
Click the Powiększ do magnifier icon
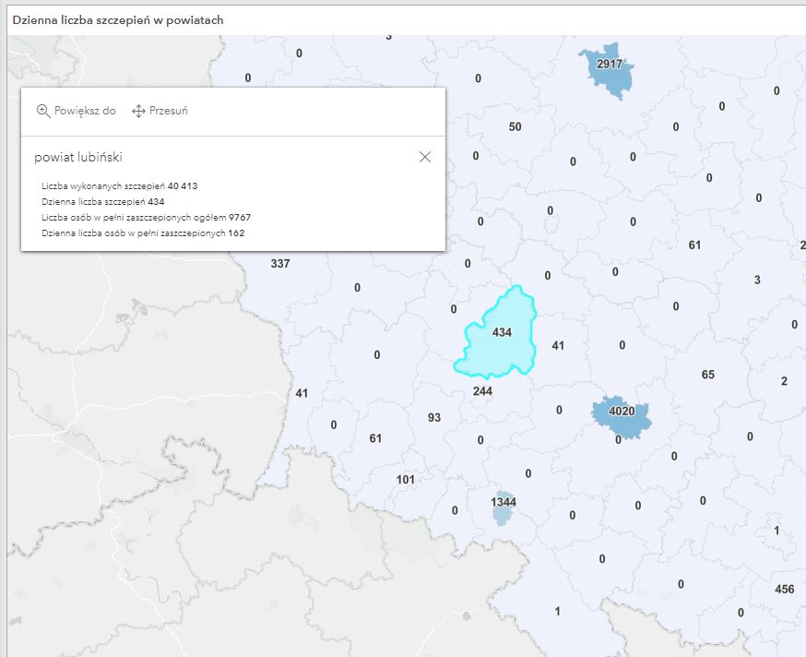[43, 111]
